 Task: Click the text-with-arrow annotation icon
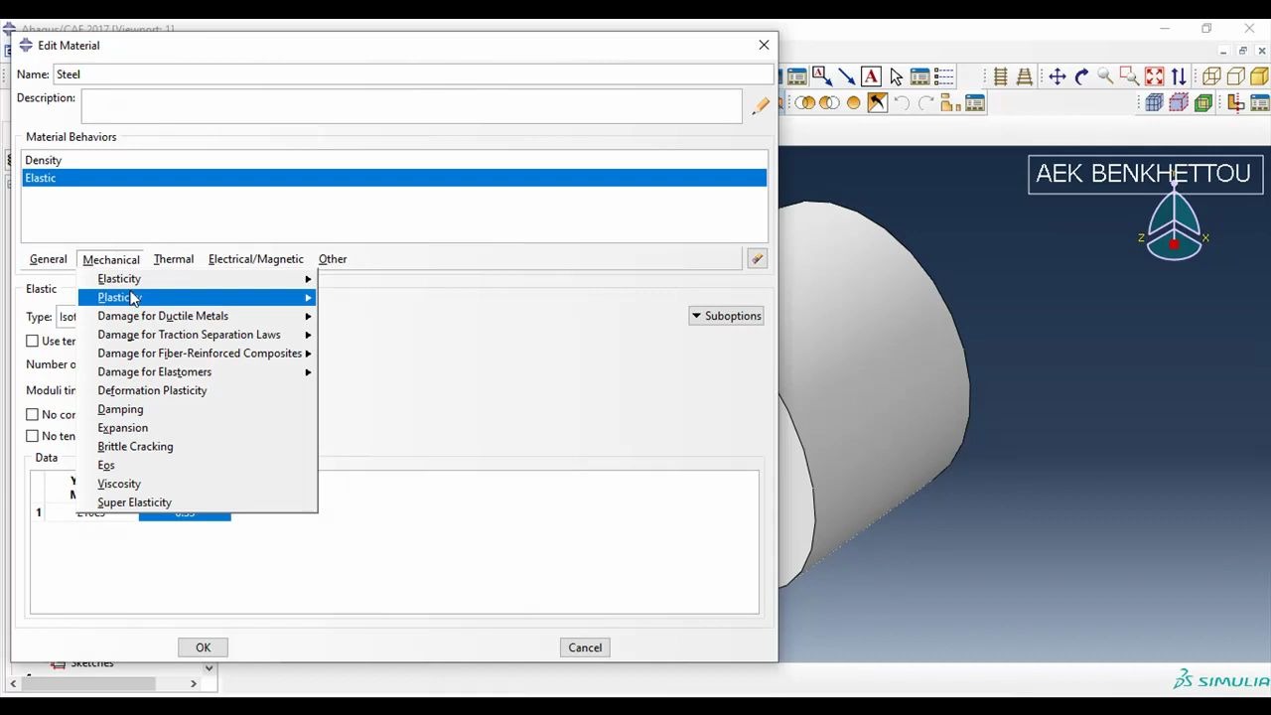[x=821, y=76]
